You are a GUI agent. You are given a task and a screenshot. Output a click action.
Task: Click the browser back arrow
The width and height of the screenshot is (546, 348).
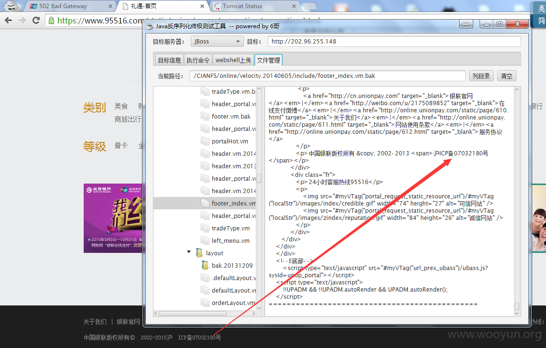[x=8, y=21]
